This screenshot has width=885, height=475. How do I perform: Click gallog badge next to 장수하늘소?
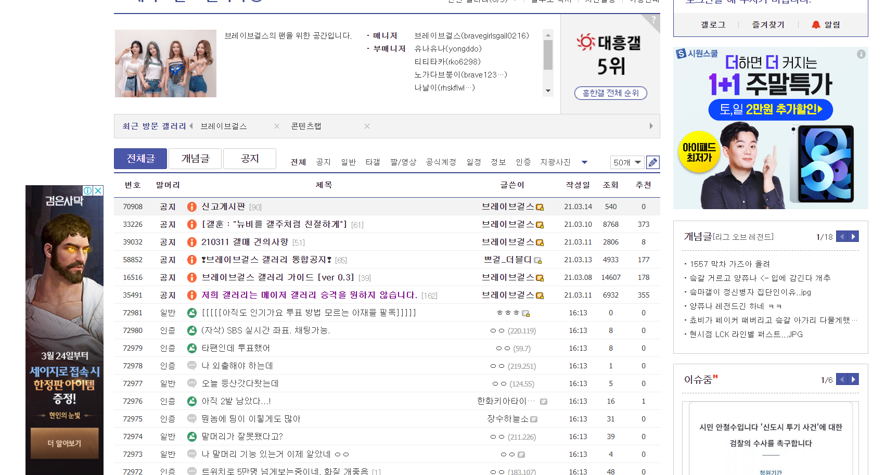click(534, 419)
